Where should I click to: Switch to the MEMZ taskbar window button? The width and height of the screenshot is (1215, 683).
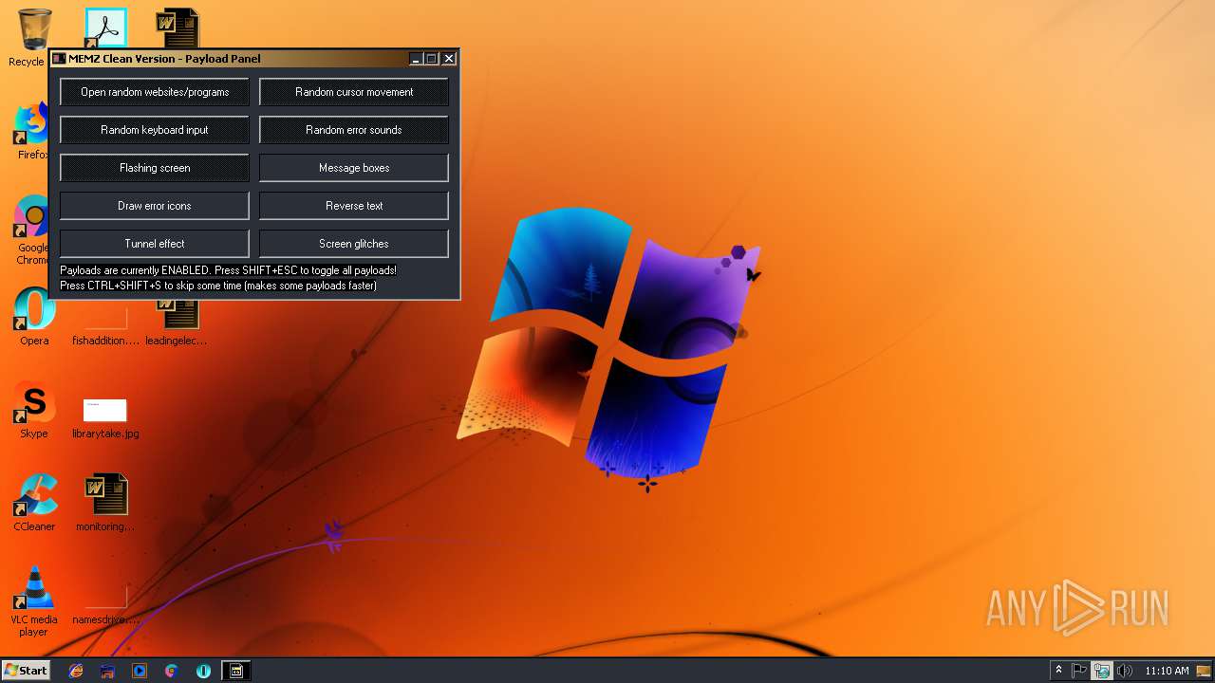(x=236, y=671)
